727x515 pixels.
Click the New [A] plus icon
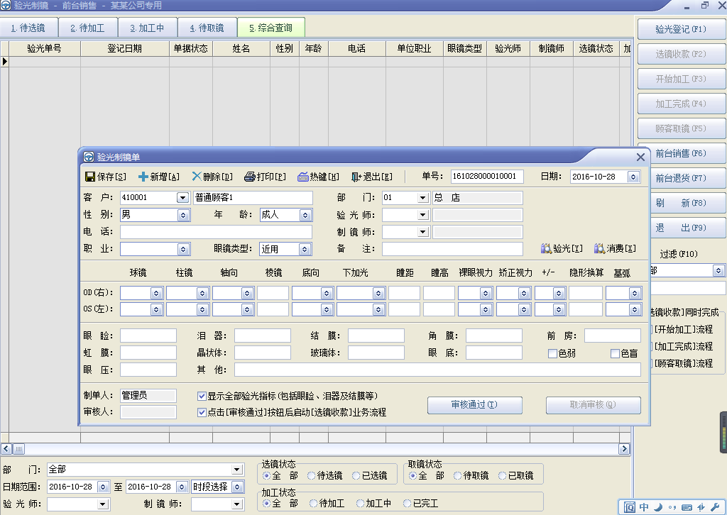143,177
